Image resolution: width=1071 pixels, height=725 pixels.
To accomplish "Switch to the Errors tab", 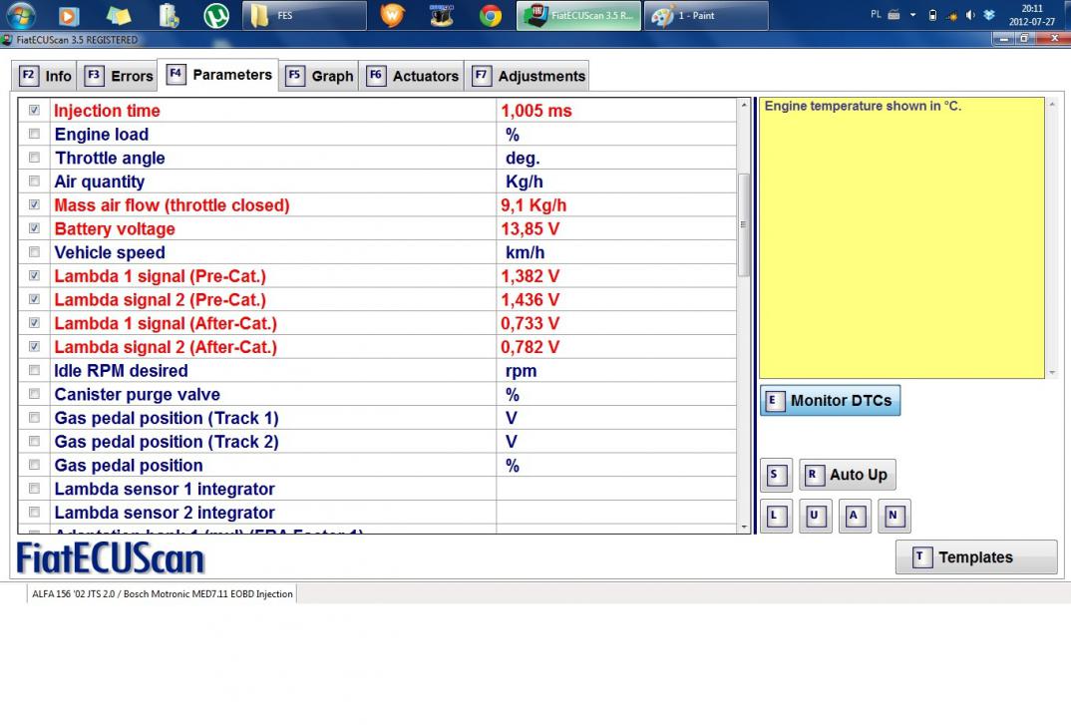I will click(118, 76).
